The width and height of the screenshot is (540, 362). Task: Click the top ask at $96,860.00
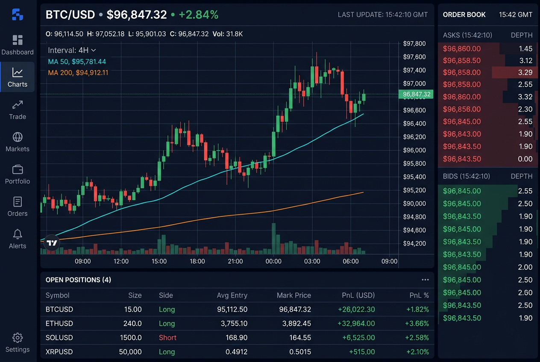pos(462,49)
